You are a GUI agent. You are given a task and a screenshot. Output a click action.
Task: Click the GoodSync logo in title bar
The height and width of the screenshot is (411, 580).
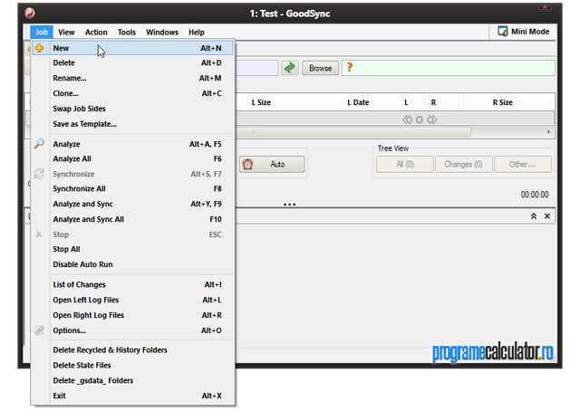pyautogui.click(x=30, y=14)
